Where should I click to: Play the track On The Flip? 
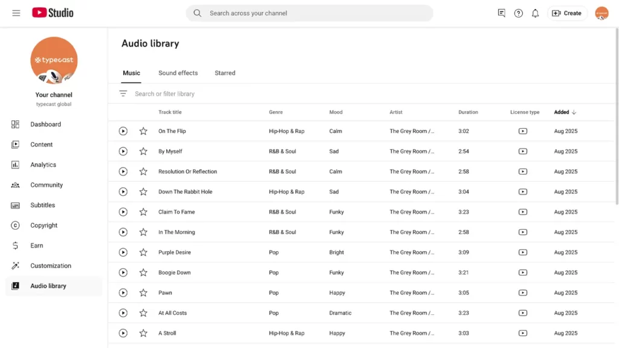(123, 131)
